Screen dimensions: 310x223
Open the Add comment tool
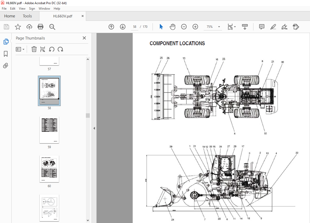coord(262,27)
